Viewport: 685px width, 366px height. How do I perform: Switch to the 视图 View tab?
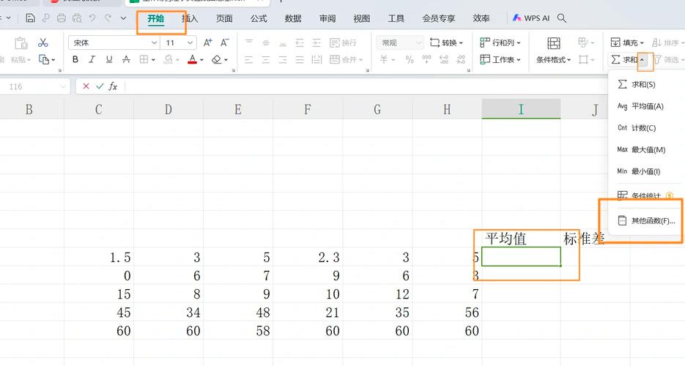361,18
